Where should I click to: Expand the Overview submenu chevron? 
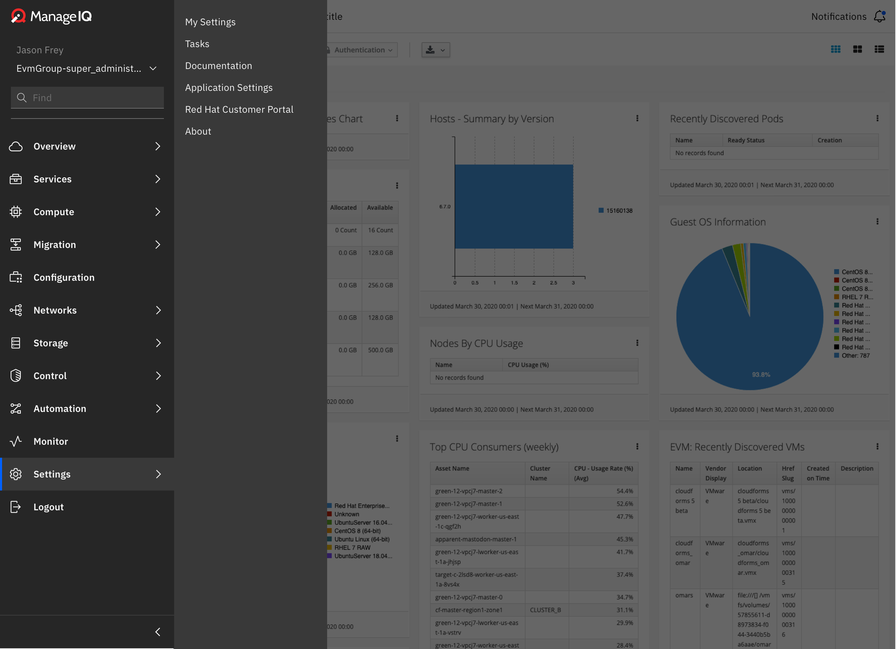point(158,146)
